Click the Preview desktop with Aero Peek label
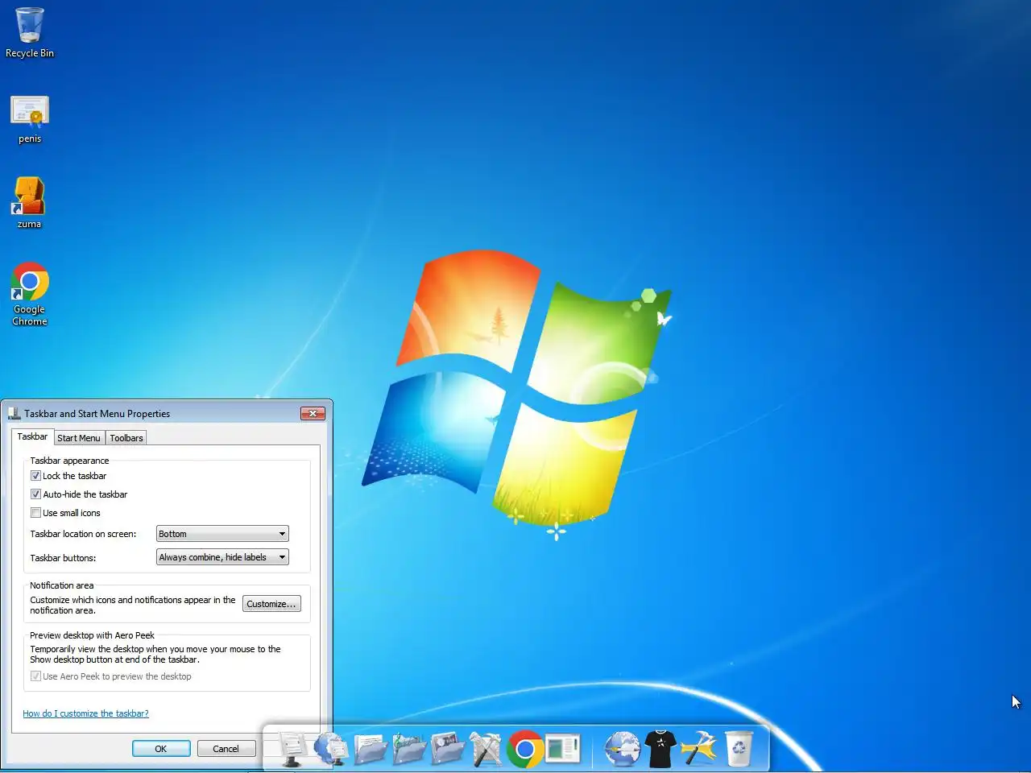 92,635
